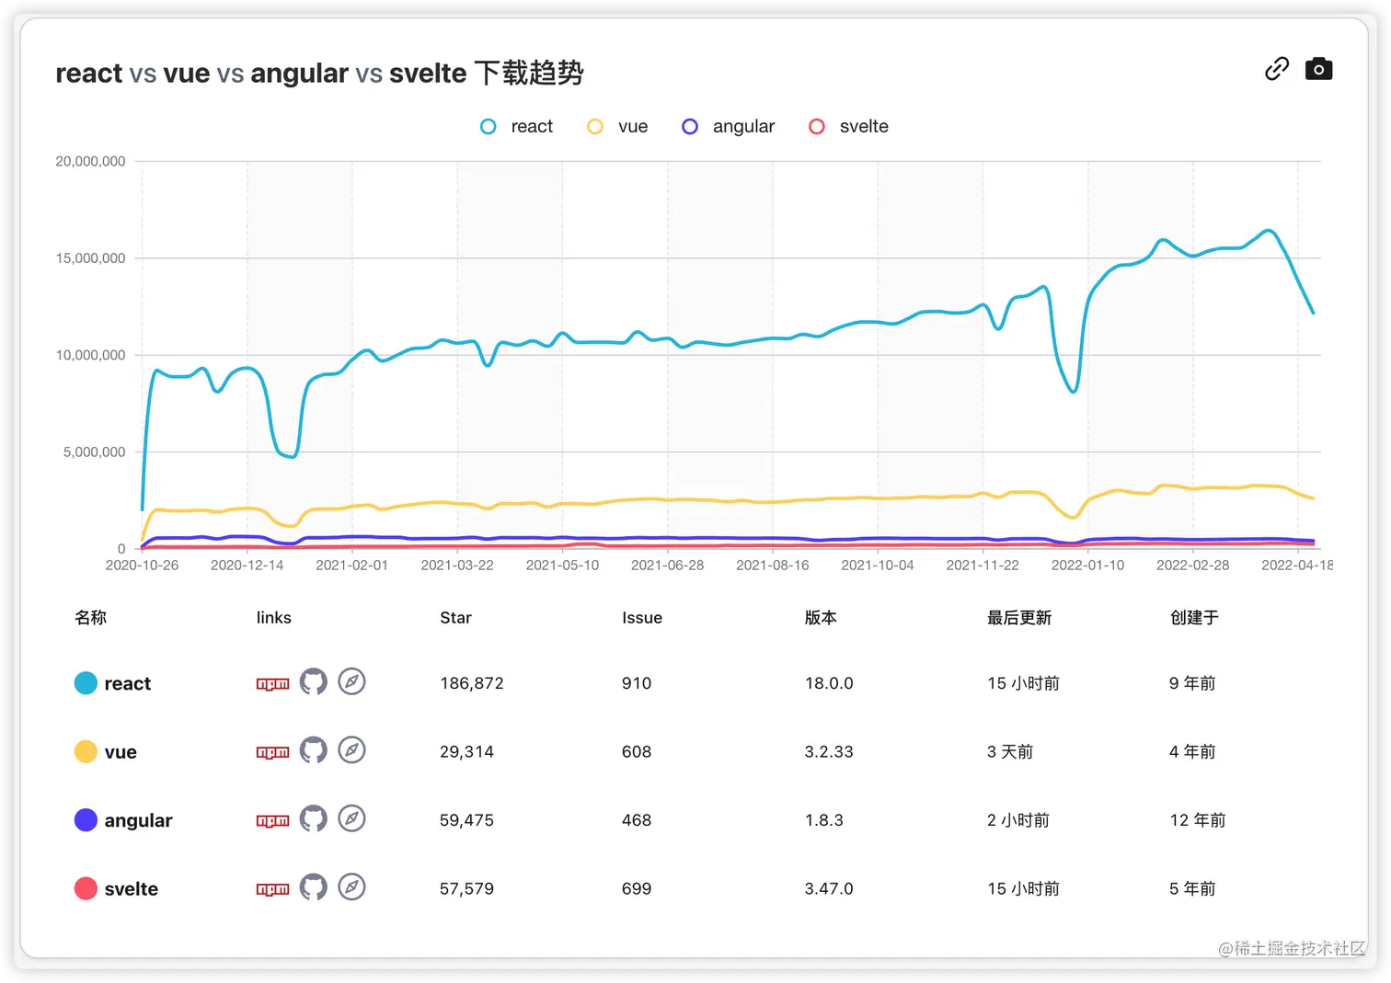Open the GitHub repository for vue
1391x983 pixels.
coord(313,750)
